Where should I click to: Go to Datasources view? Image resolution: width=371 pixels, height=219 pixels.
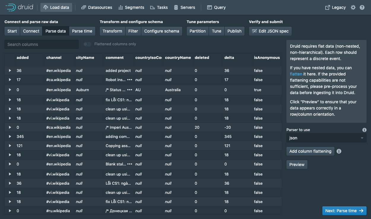97,7
